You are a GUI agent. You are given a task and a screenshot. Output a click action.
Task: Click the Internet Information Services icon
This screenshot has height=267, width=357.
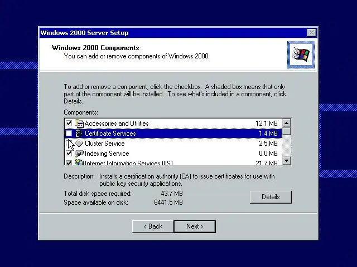[79, 162]
